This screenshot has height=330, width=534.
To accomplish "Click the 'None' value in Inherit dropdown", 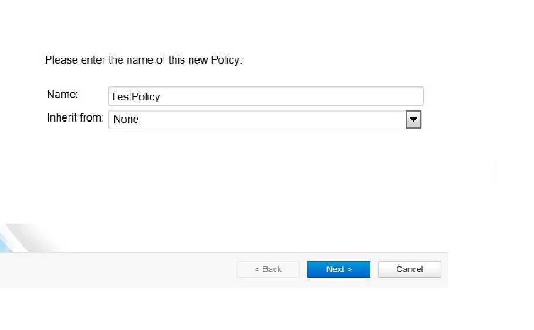I will coord(126,120).
